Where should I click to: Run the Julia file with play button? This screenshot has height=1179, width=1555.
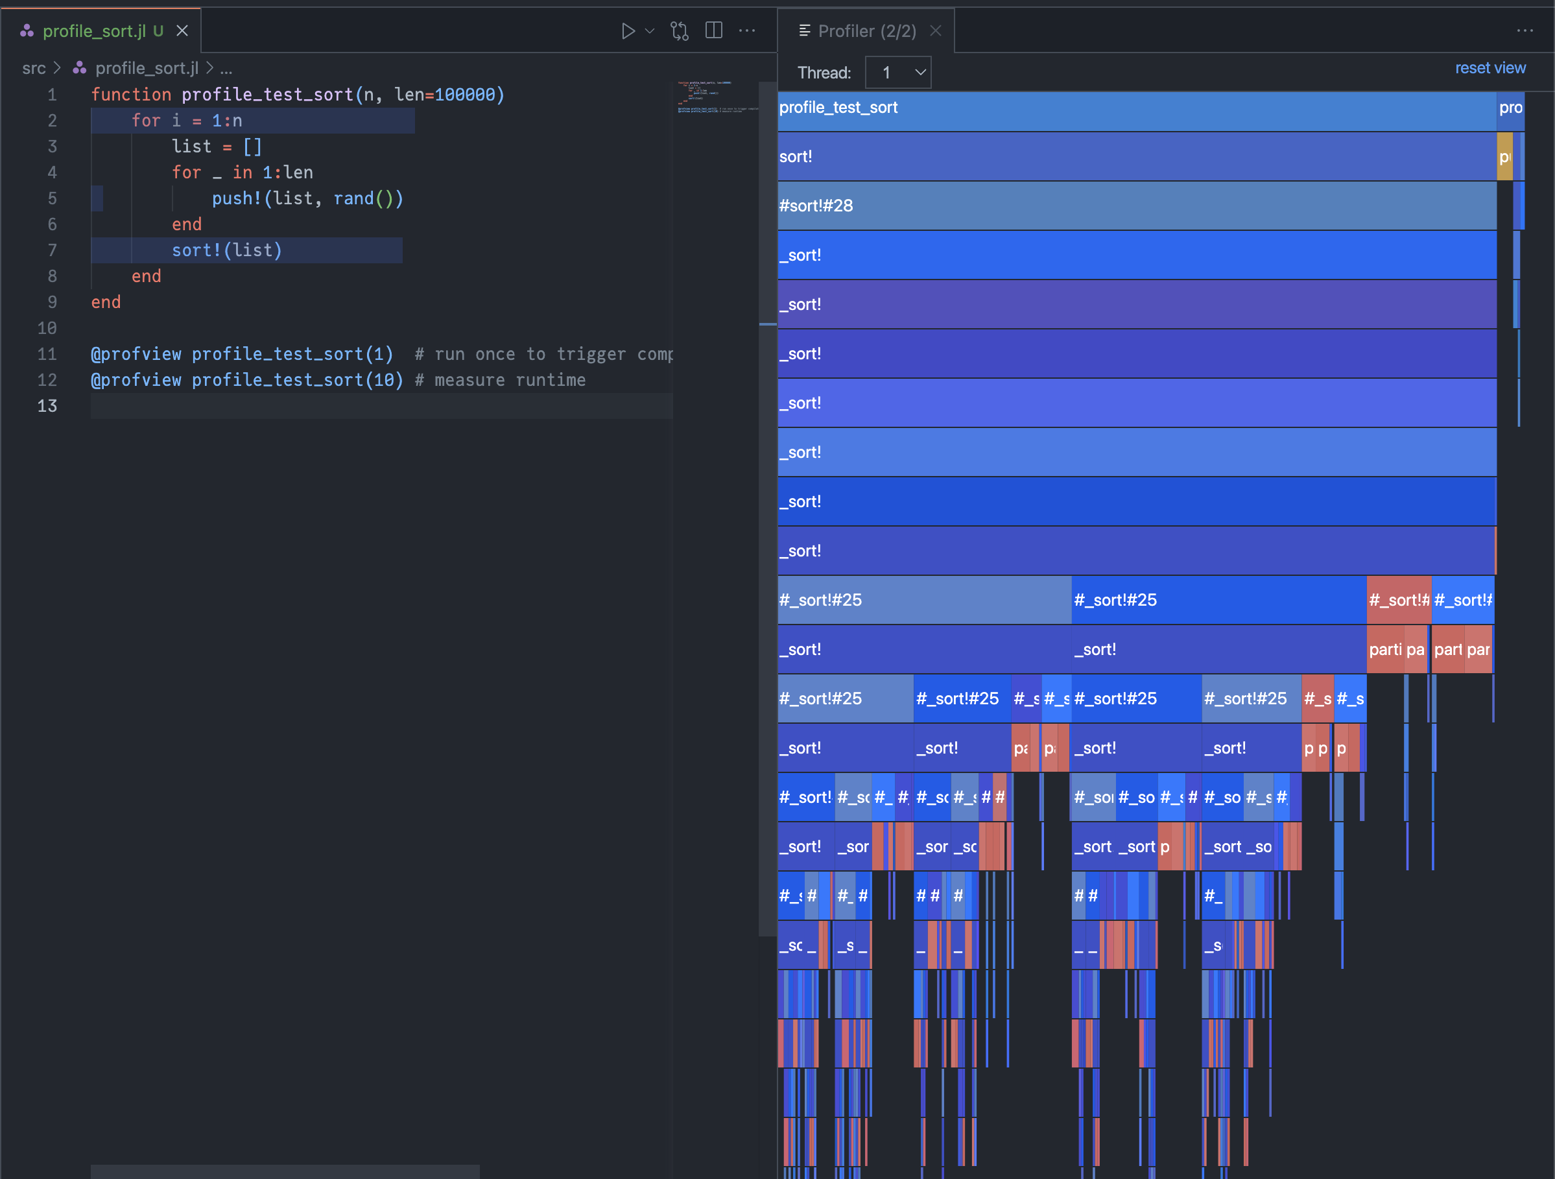[628, 31]
